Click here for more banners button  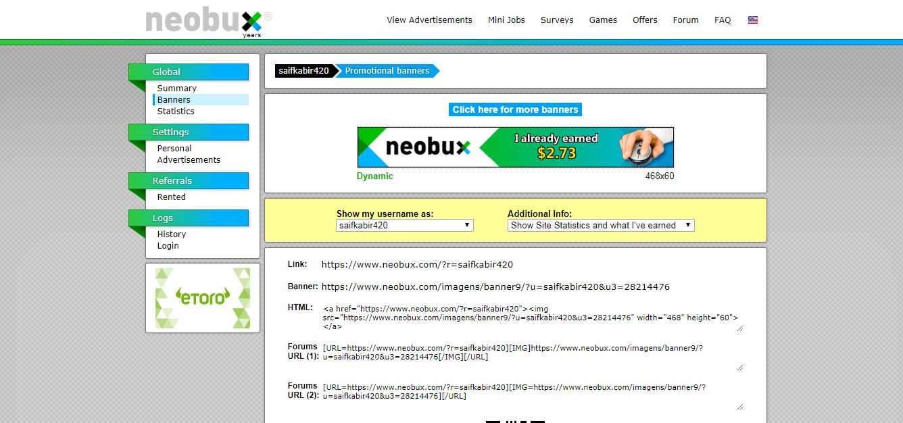point(515,109)
